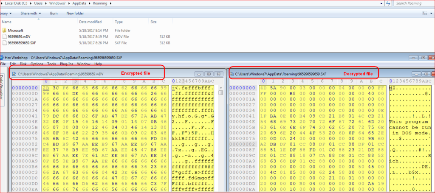Viewport: 435px width, 193px height.
Task: Click the New folder button
Action: pos(75,13)
